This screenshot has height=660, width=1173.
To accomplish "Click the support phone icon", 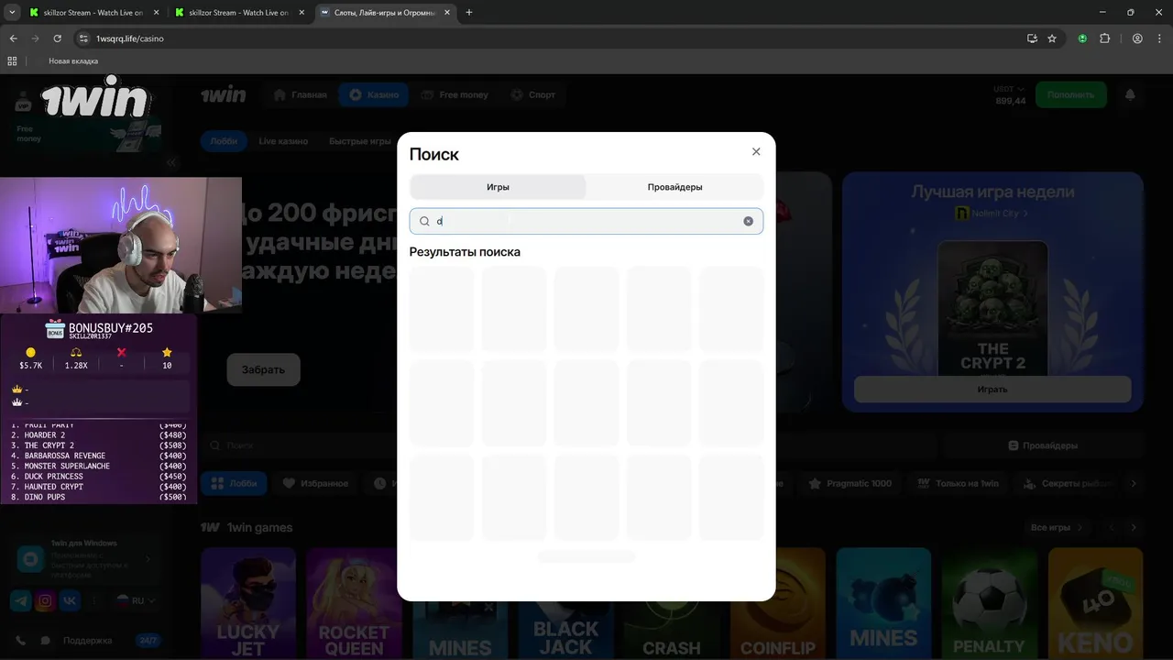I will 20,641.
